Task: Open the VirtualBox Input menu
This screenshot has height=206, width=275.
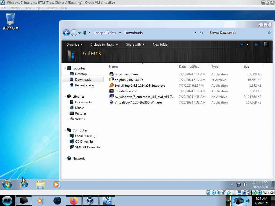Action: 39,8
